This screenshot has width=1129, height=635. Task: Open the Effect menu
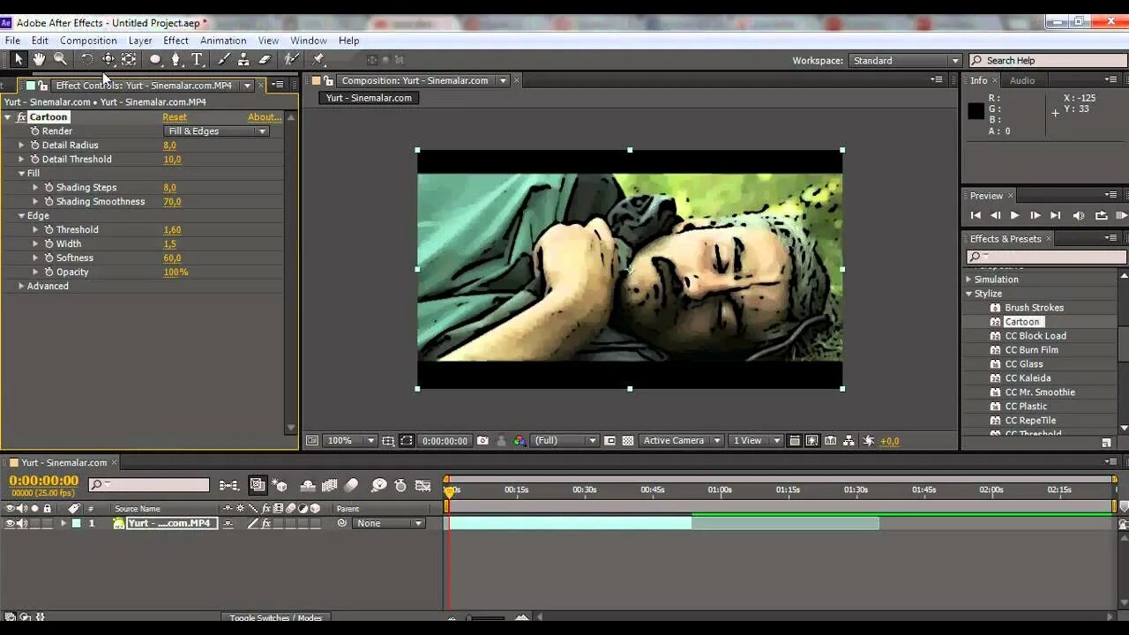pos(176,41)
